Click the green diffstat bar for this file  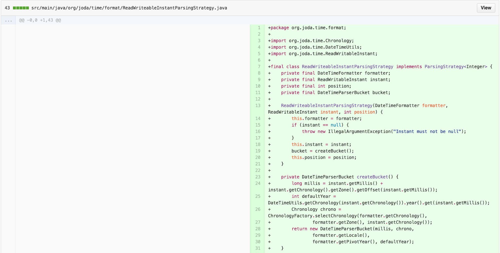click(x=21, y=8)
